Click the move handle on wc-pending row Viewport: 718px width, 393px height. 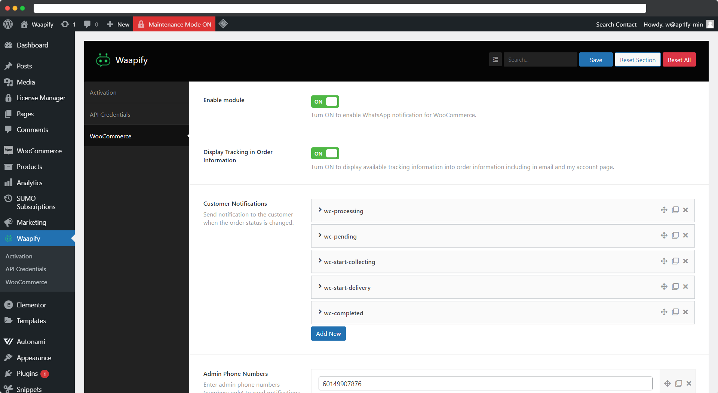pos(664,236)
